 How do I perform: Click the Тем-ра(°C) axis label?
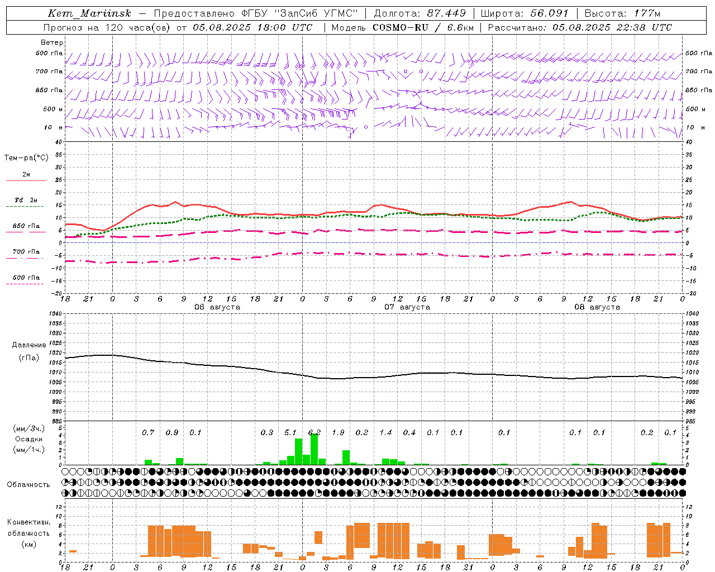coord(26,158)
